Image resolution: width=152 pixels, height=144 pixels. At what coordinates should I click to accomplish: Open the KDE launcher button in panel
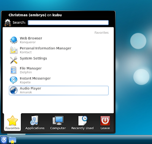[4, 140]
